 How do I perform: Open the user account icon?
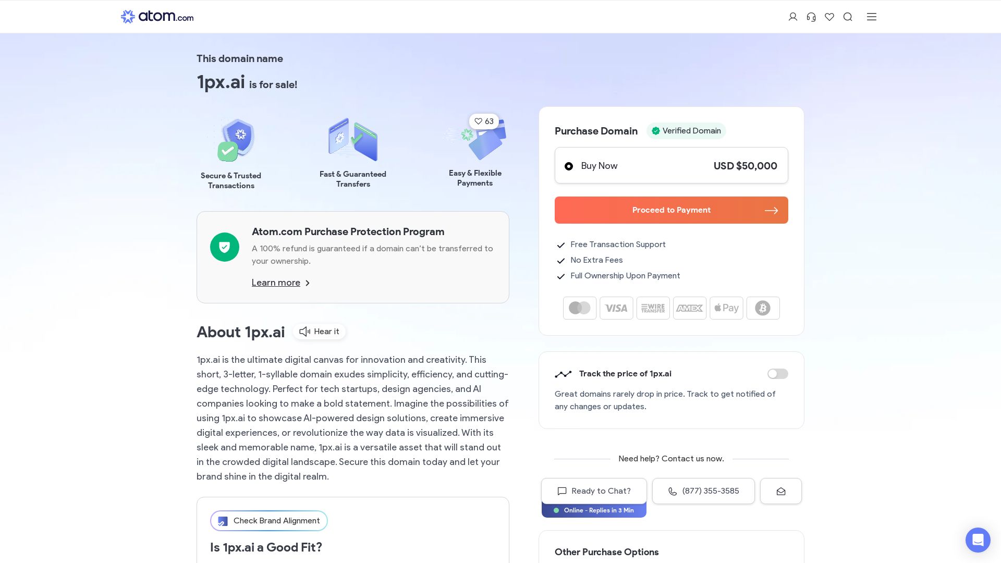[x=793, y=17]
